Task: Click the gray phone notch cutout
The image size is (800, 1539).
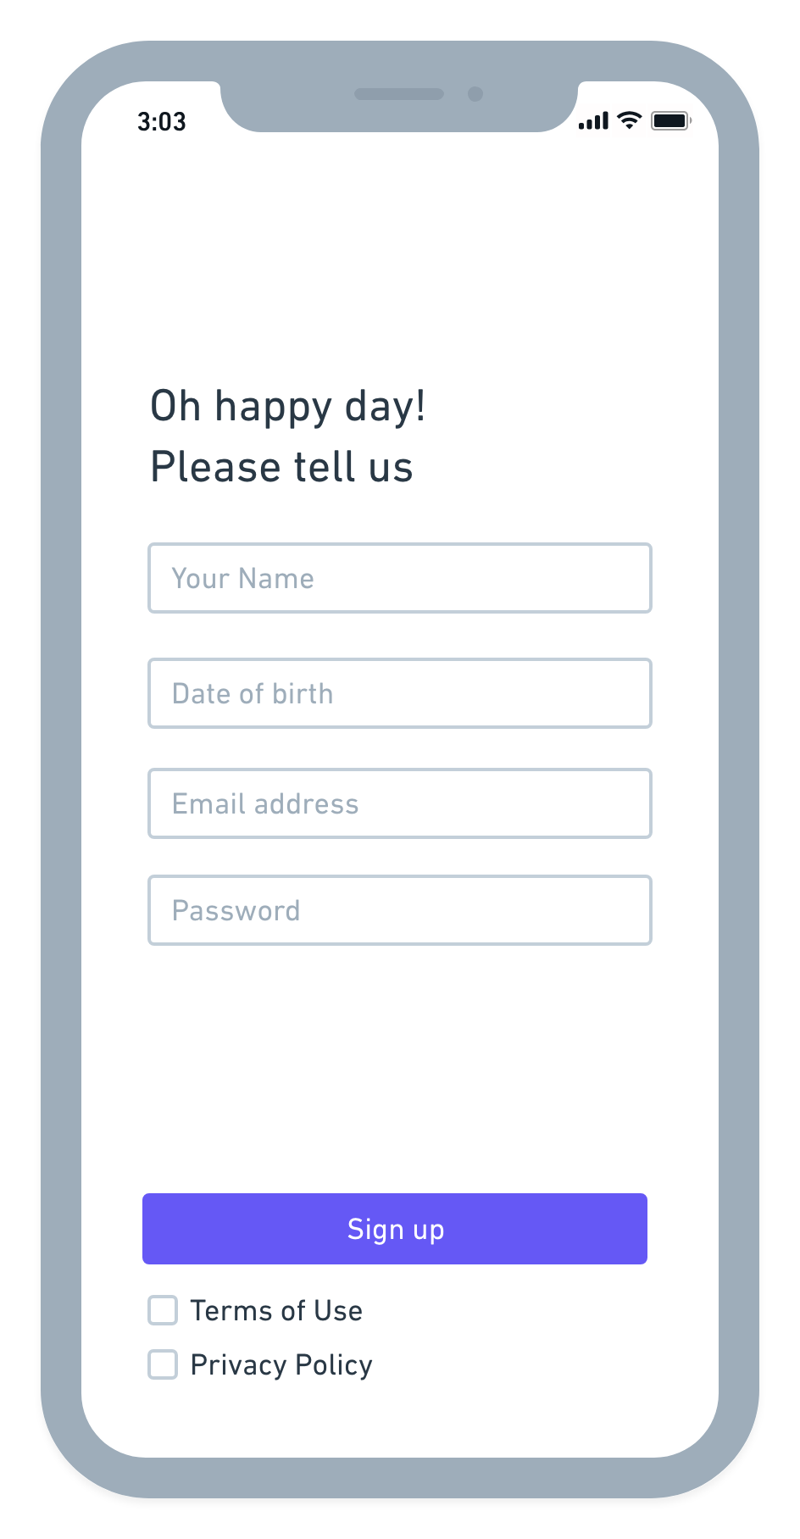Action: (x=399, y=106)
